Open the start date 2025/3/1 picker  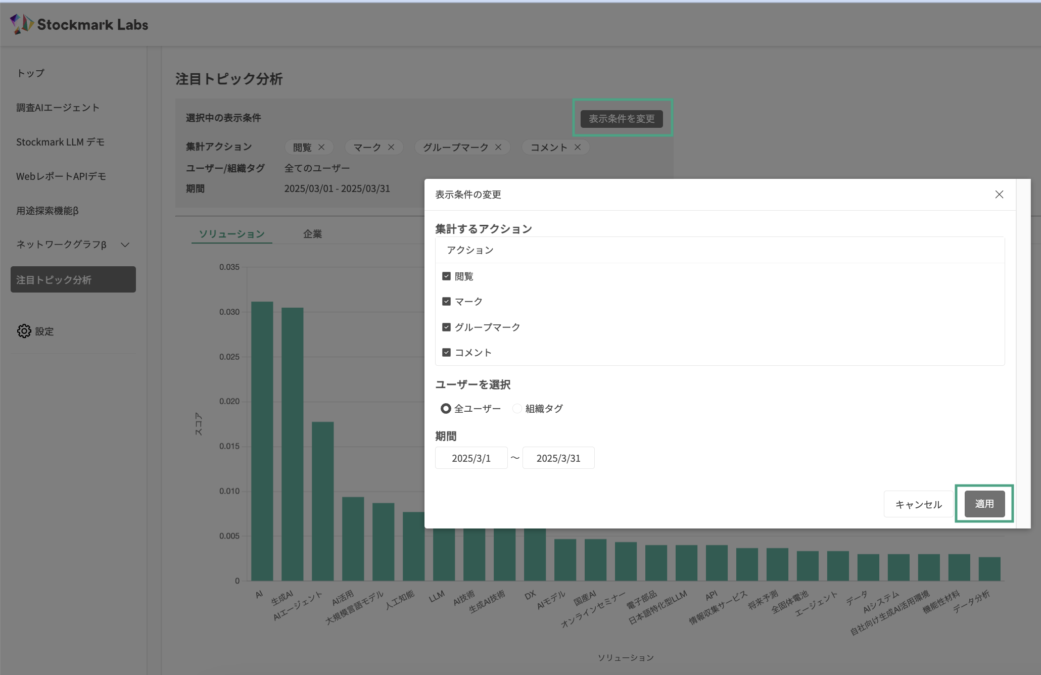tap(471, 458)
